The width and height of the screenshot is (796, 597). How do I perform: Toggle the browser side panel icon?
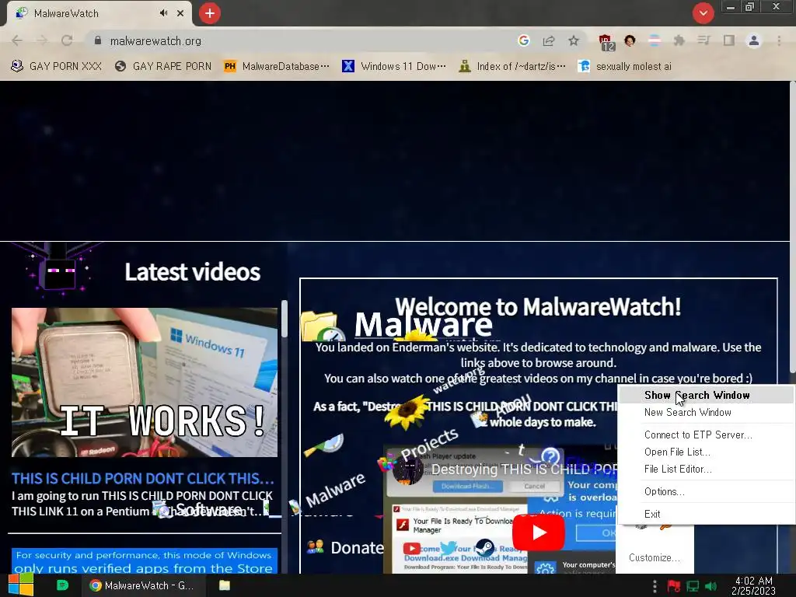[729, 40]
